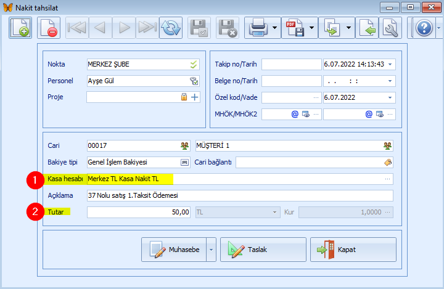Open the Muhasebe button dropdown arrow

point(211,250)
